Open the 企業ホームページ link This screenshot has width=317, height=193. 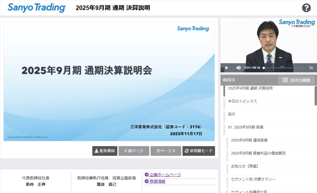coord(165,175)
